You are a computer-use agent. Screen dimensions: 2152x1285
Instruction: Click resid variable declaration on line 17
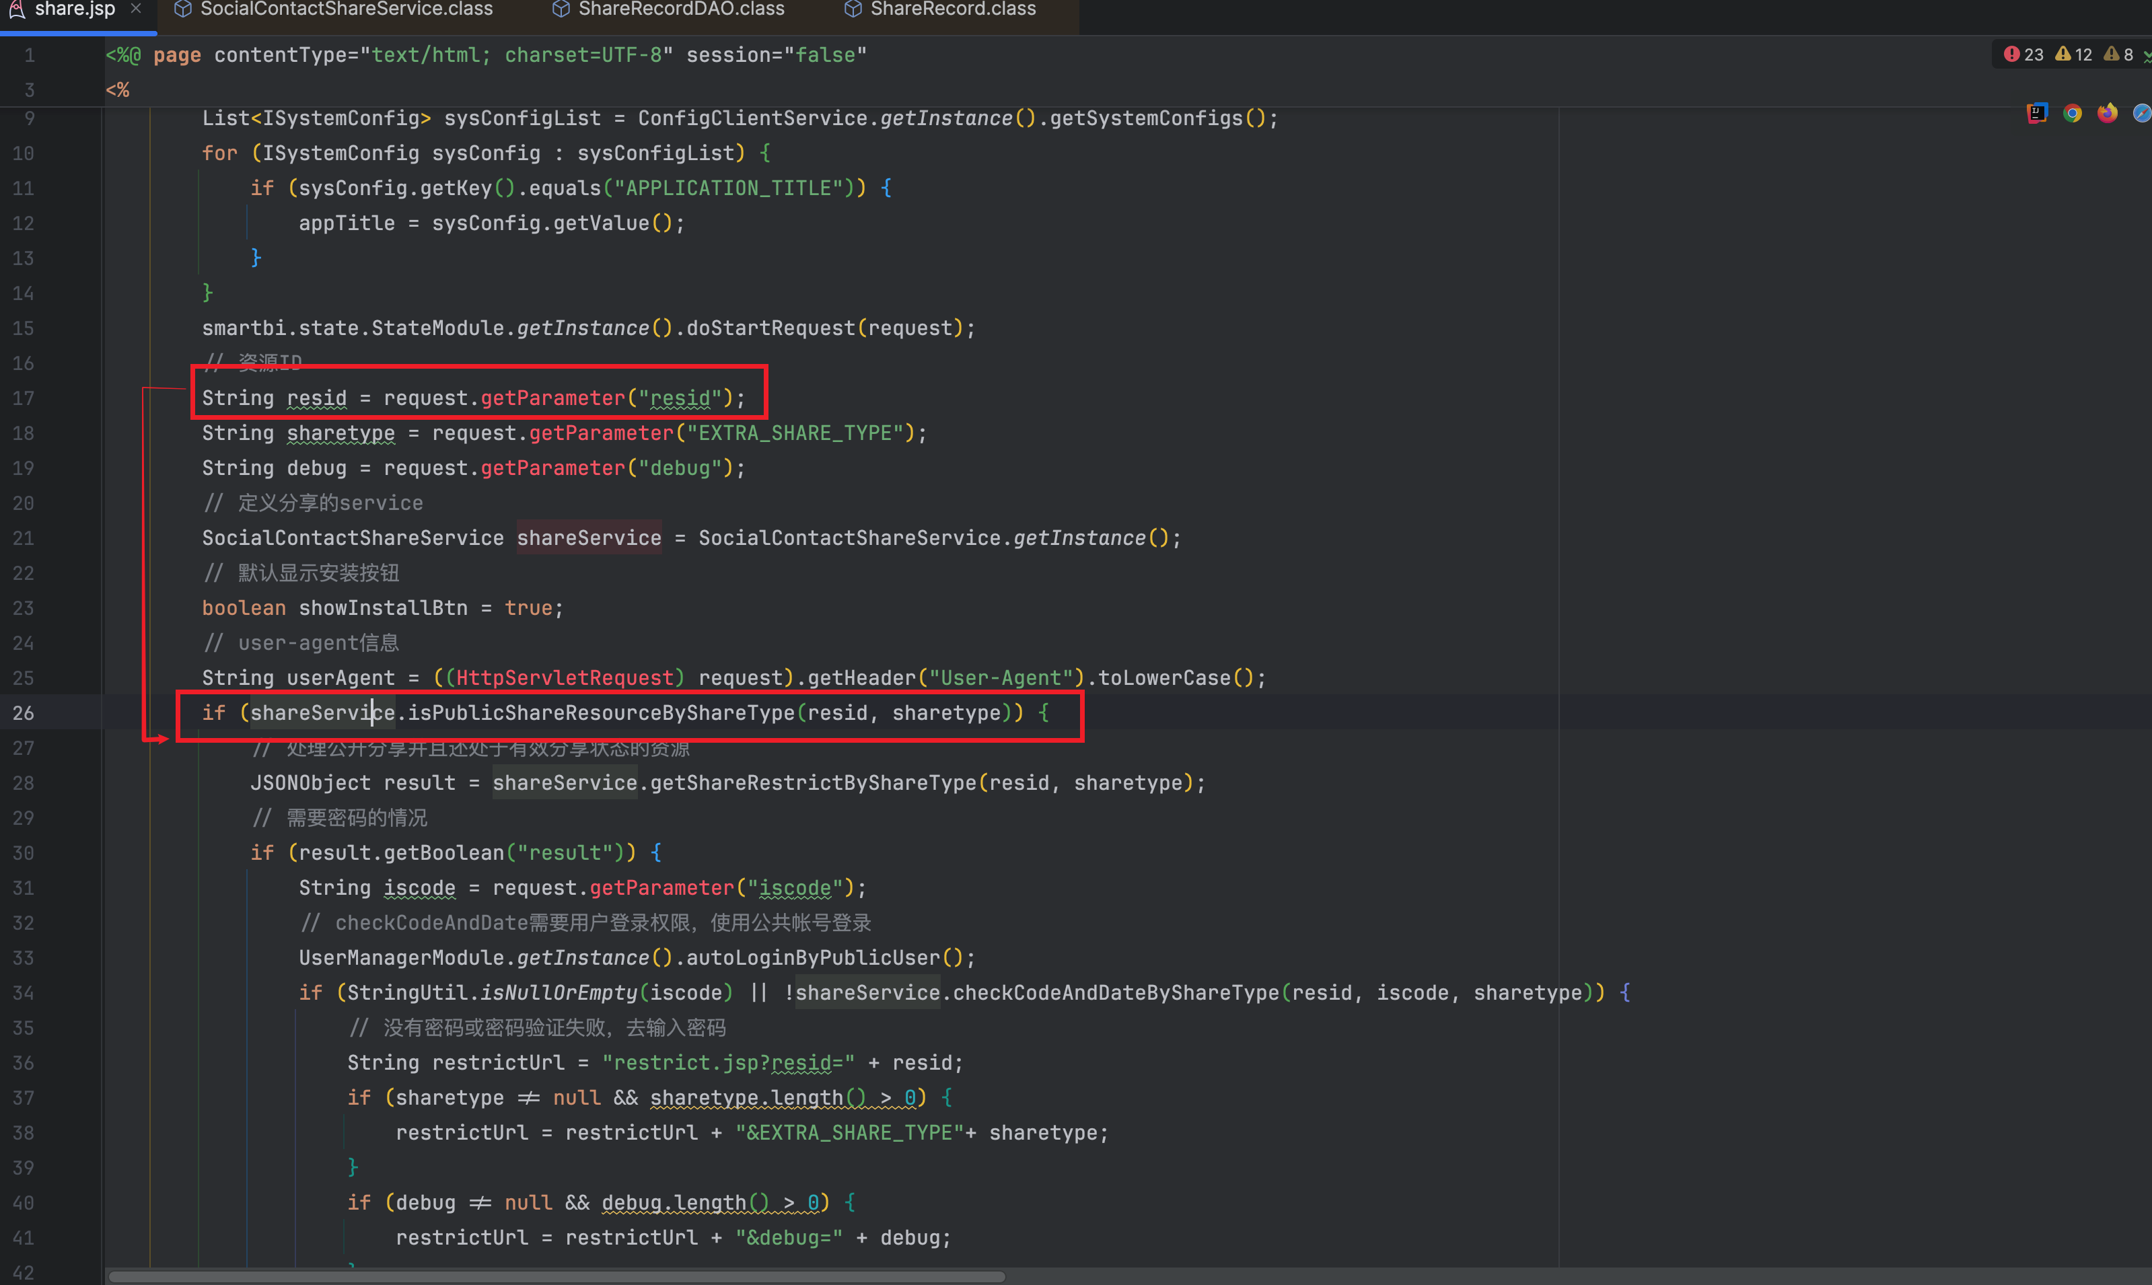pyautogui.click(x=316, y=398)
